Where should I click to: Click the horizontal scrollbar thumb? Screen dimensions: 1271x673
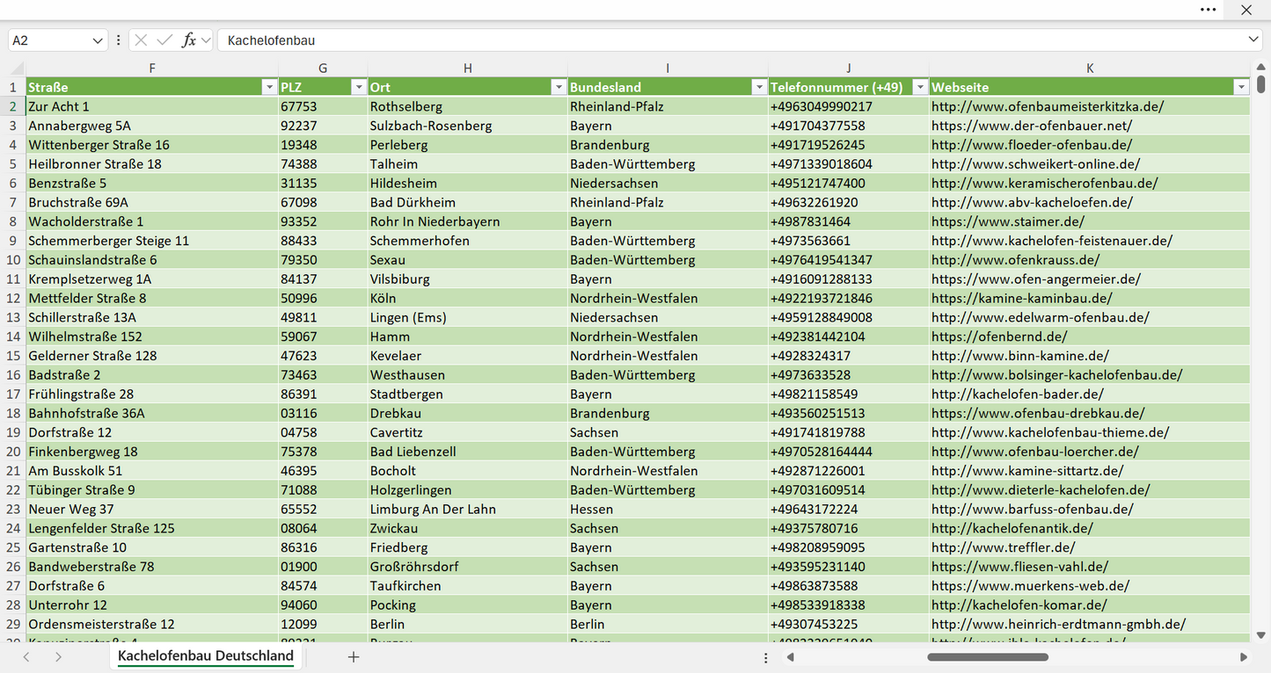pyautogui.click(x=986, y=657)
